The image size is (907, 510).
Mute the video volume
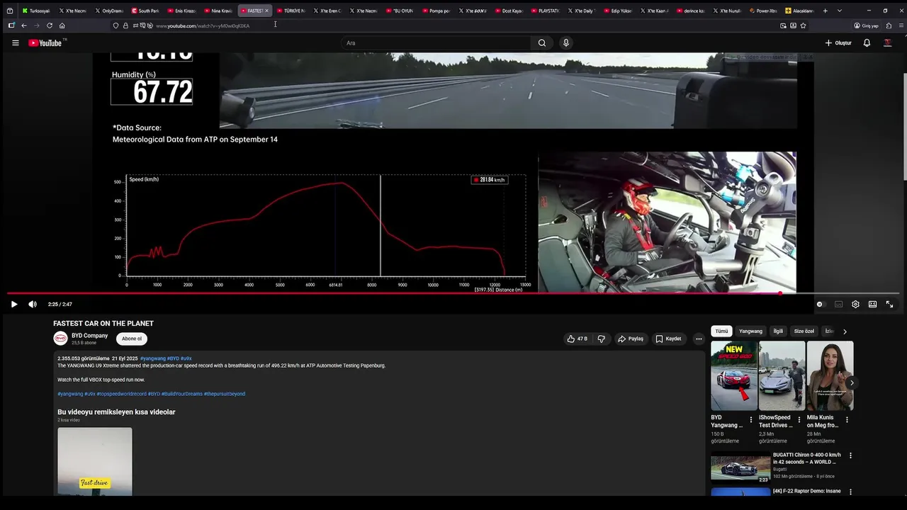click(33, 305)
